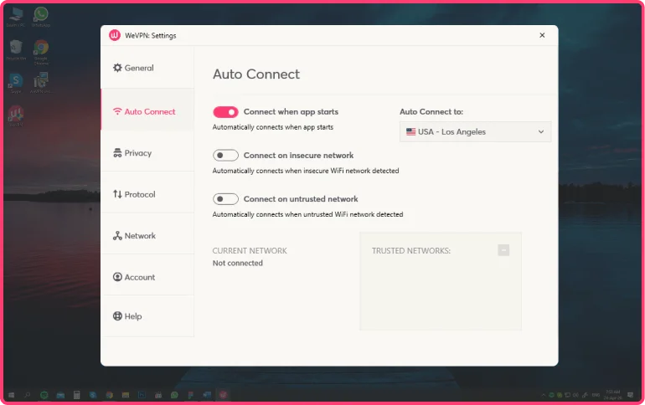
Task: Click the CURRENT NETWORK label
Action: 250,250
